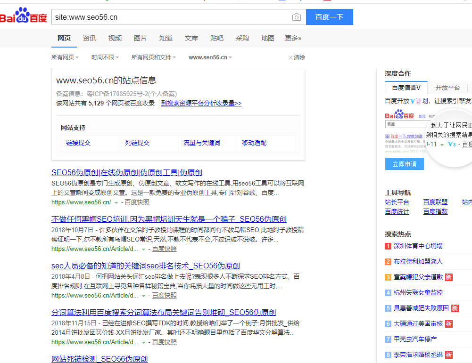The width and height of the screenshot is (472, 363).
Task: Open result 网站死链检测_SEO56伪原创
Action: coord(99,359)
